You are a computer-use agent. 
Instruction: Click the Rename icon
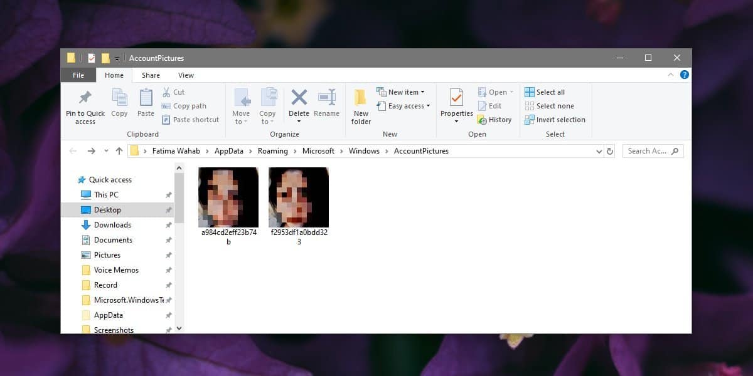(326, 103)
